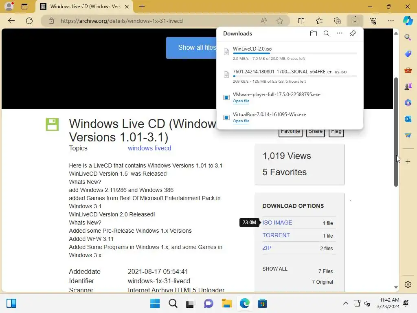Open File Explorer from taskbar

coord(226,303)
